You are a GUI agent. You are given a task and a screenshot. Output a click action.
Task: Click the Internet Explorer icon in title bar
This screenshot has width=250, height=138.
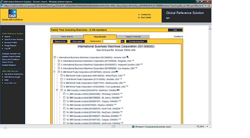2,2
